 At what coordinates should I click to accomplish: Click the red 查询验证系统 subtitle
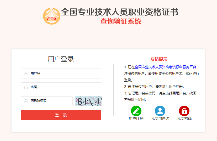pos(120,21)
